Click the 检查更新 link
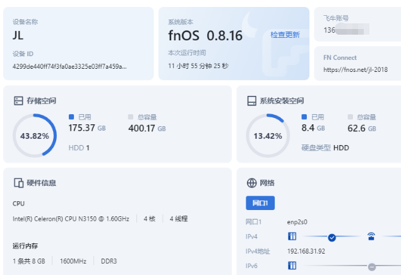This screenshot has height=275, width=401. click(285, 35)
